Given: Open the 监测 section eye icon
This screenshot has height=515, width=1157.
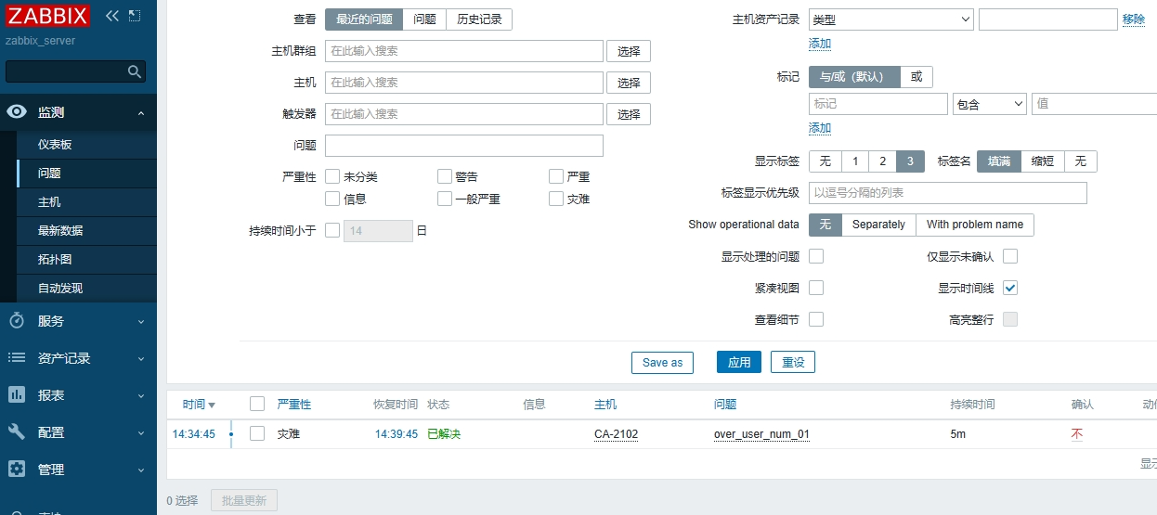Looking at the screenshot, I should (17, 112).
